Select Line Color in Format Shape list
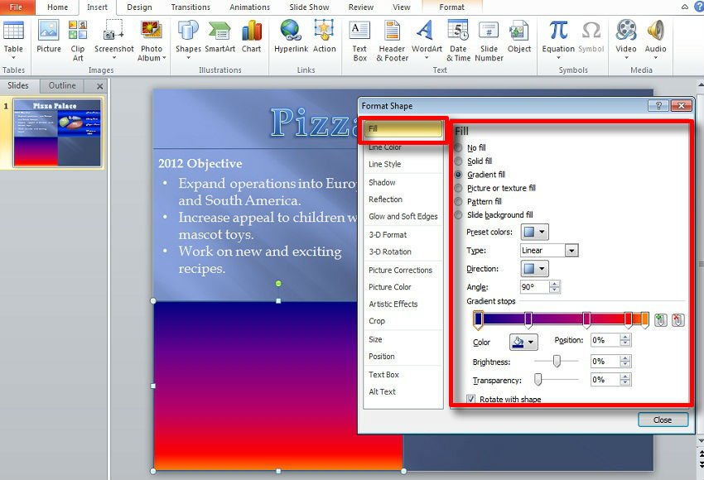 point(385,147)
